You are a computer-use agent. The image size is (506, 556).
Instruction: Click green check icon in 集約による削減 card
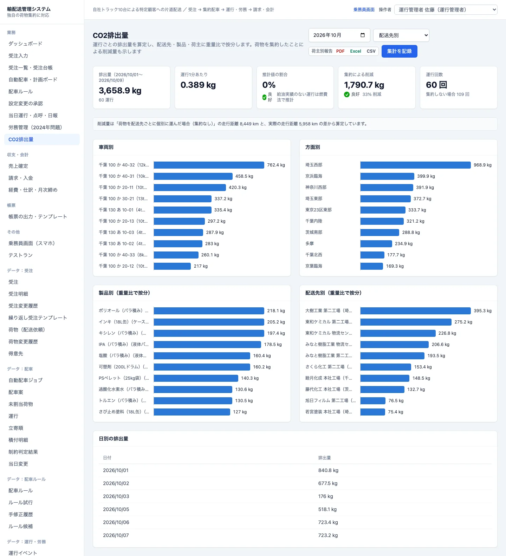point(347,94)
